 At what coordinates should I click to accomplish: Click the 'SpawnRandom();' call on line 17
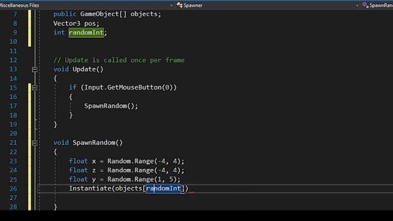point(111,106)
